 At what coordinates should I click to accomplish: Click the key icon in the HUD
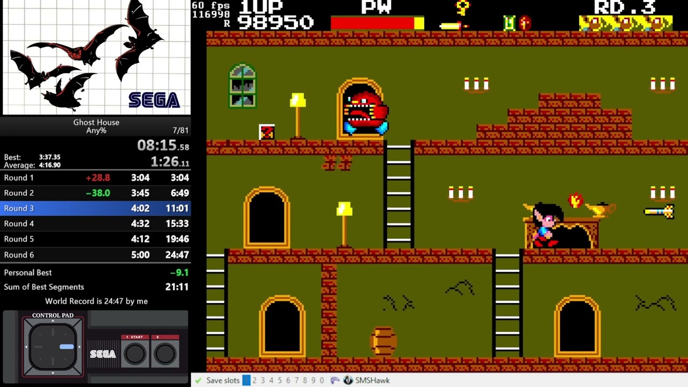pos(462,6)
